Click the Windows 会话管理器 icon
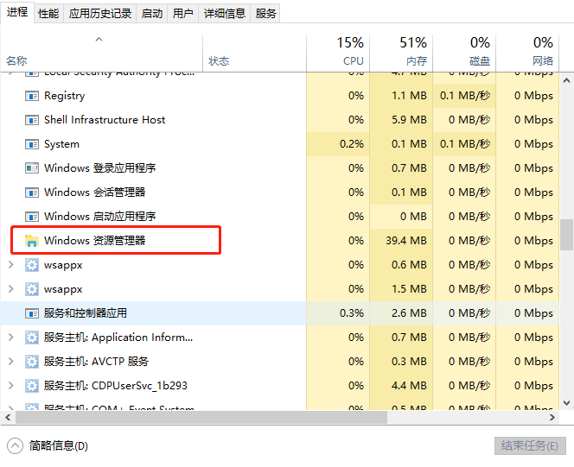This screenshot has width=574, height=467. click(32, 192)
